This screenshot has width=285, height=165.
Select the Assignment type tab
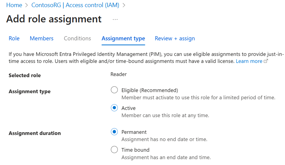123,38
